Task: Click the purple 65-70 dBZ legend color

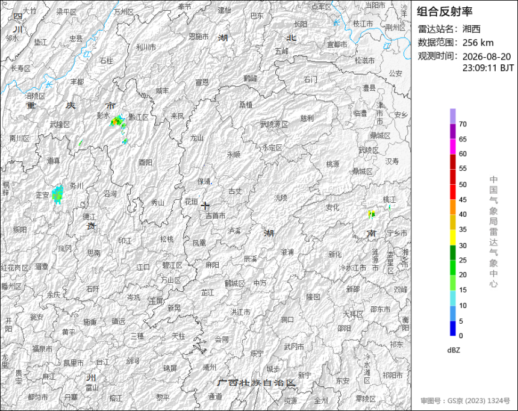Action: (452, 131)
